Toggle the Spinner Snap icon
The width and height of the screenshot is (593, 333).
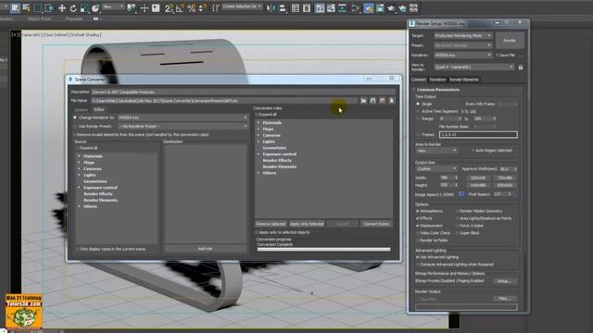point(203,8)
